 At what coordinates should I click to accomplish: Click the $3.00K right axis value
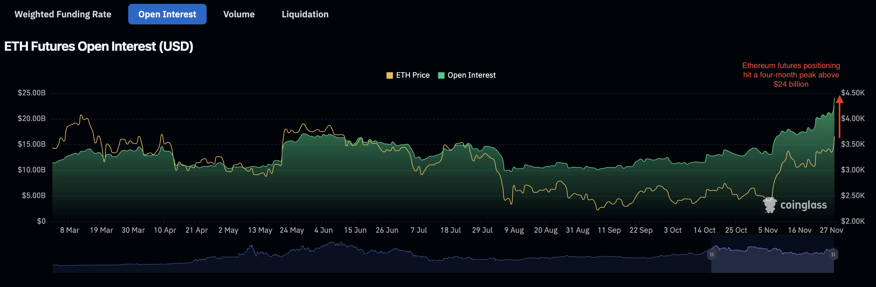click(x=853, y=170)
